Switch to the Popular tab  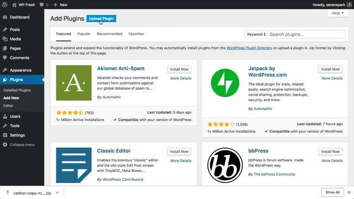(84, 34)
